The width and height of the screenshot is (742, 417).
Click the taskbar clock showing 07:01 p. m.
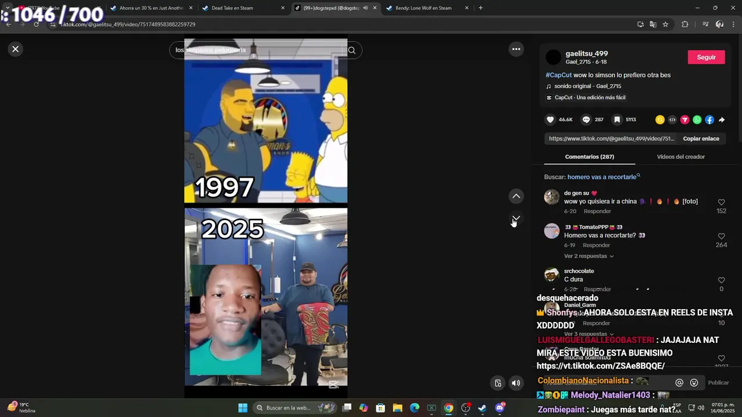pyautogui.click(x=723, y=408)
